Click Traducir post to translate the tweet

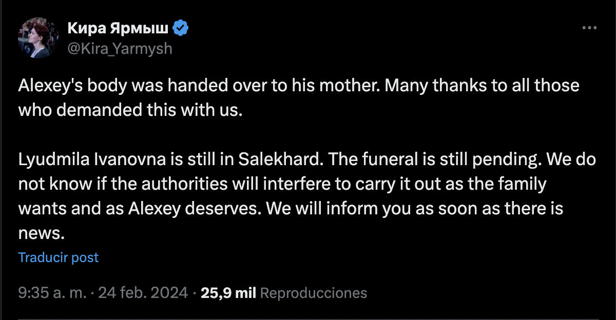59,257
